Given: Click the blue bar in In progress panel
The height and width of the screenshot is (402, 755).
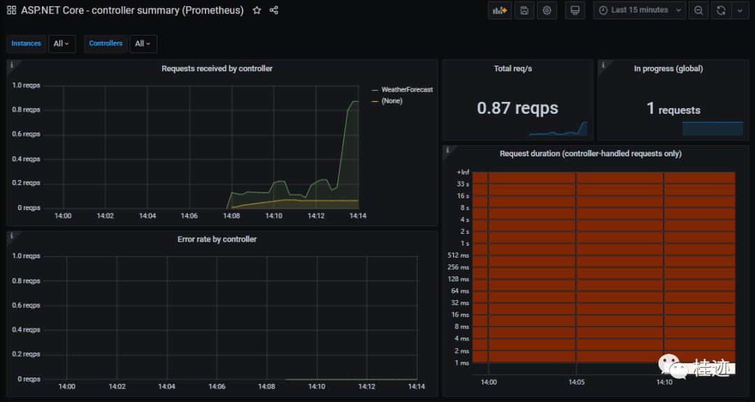Looking at the screenshot, I should pyautogui.click(x=712, y=129).
